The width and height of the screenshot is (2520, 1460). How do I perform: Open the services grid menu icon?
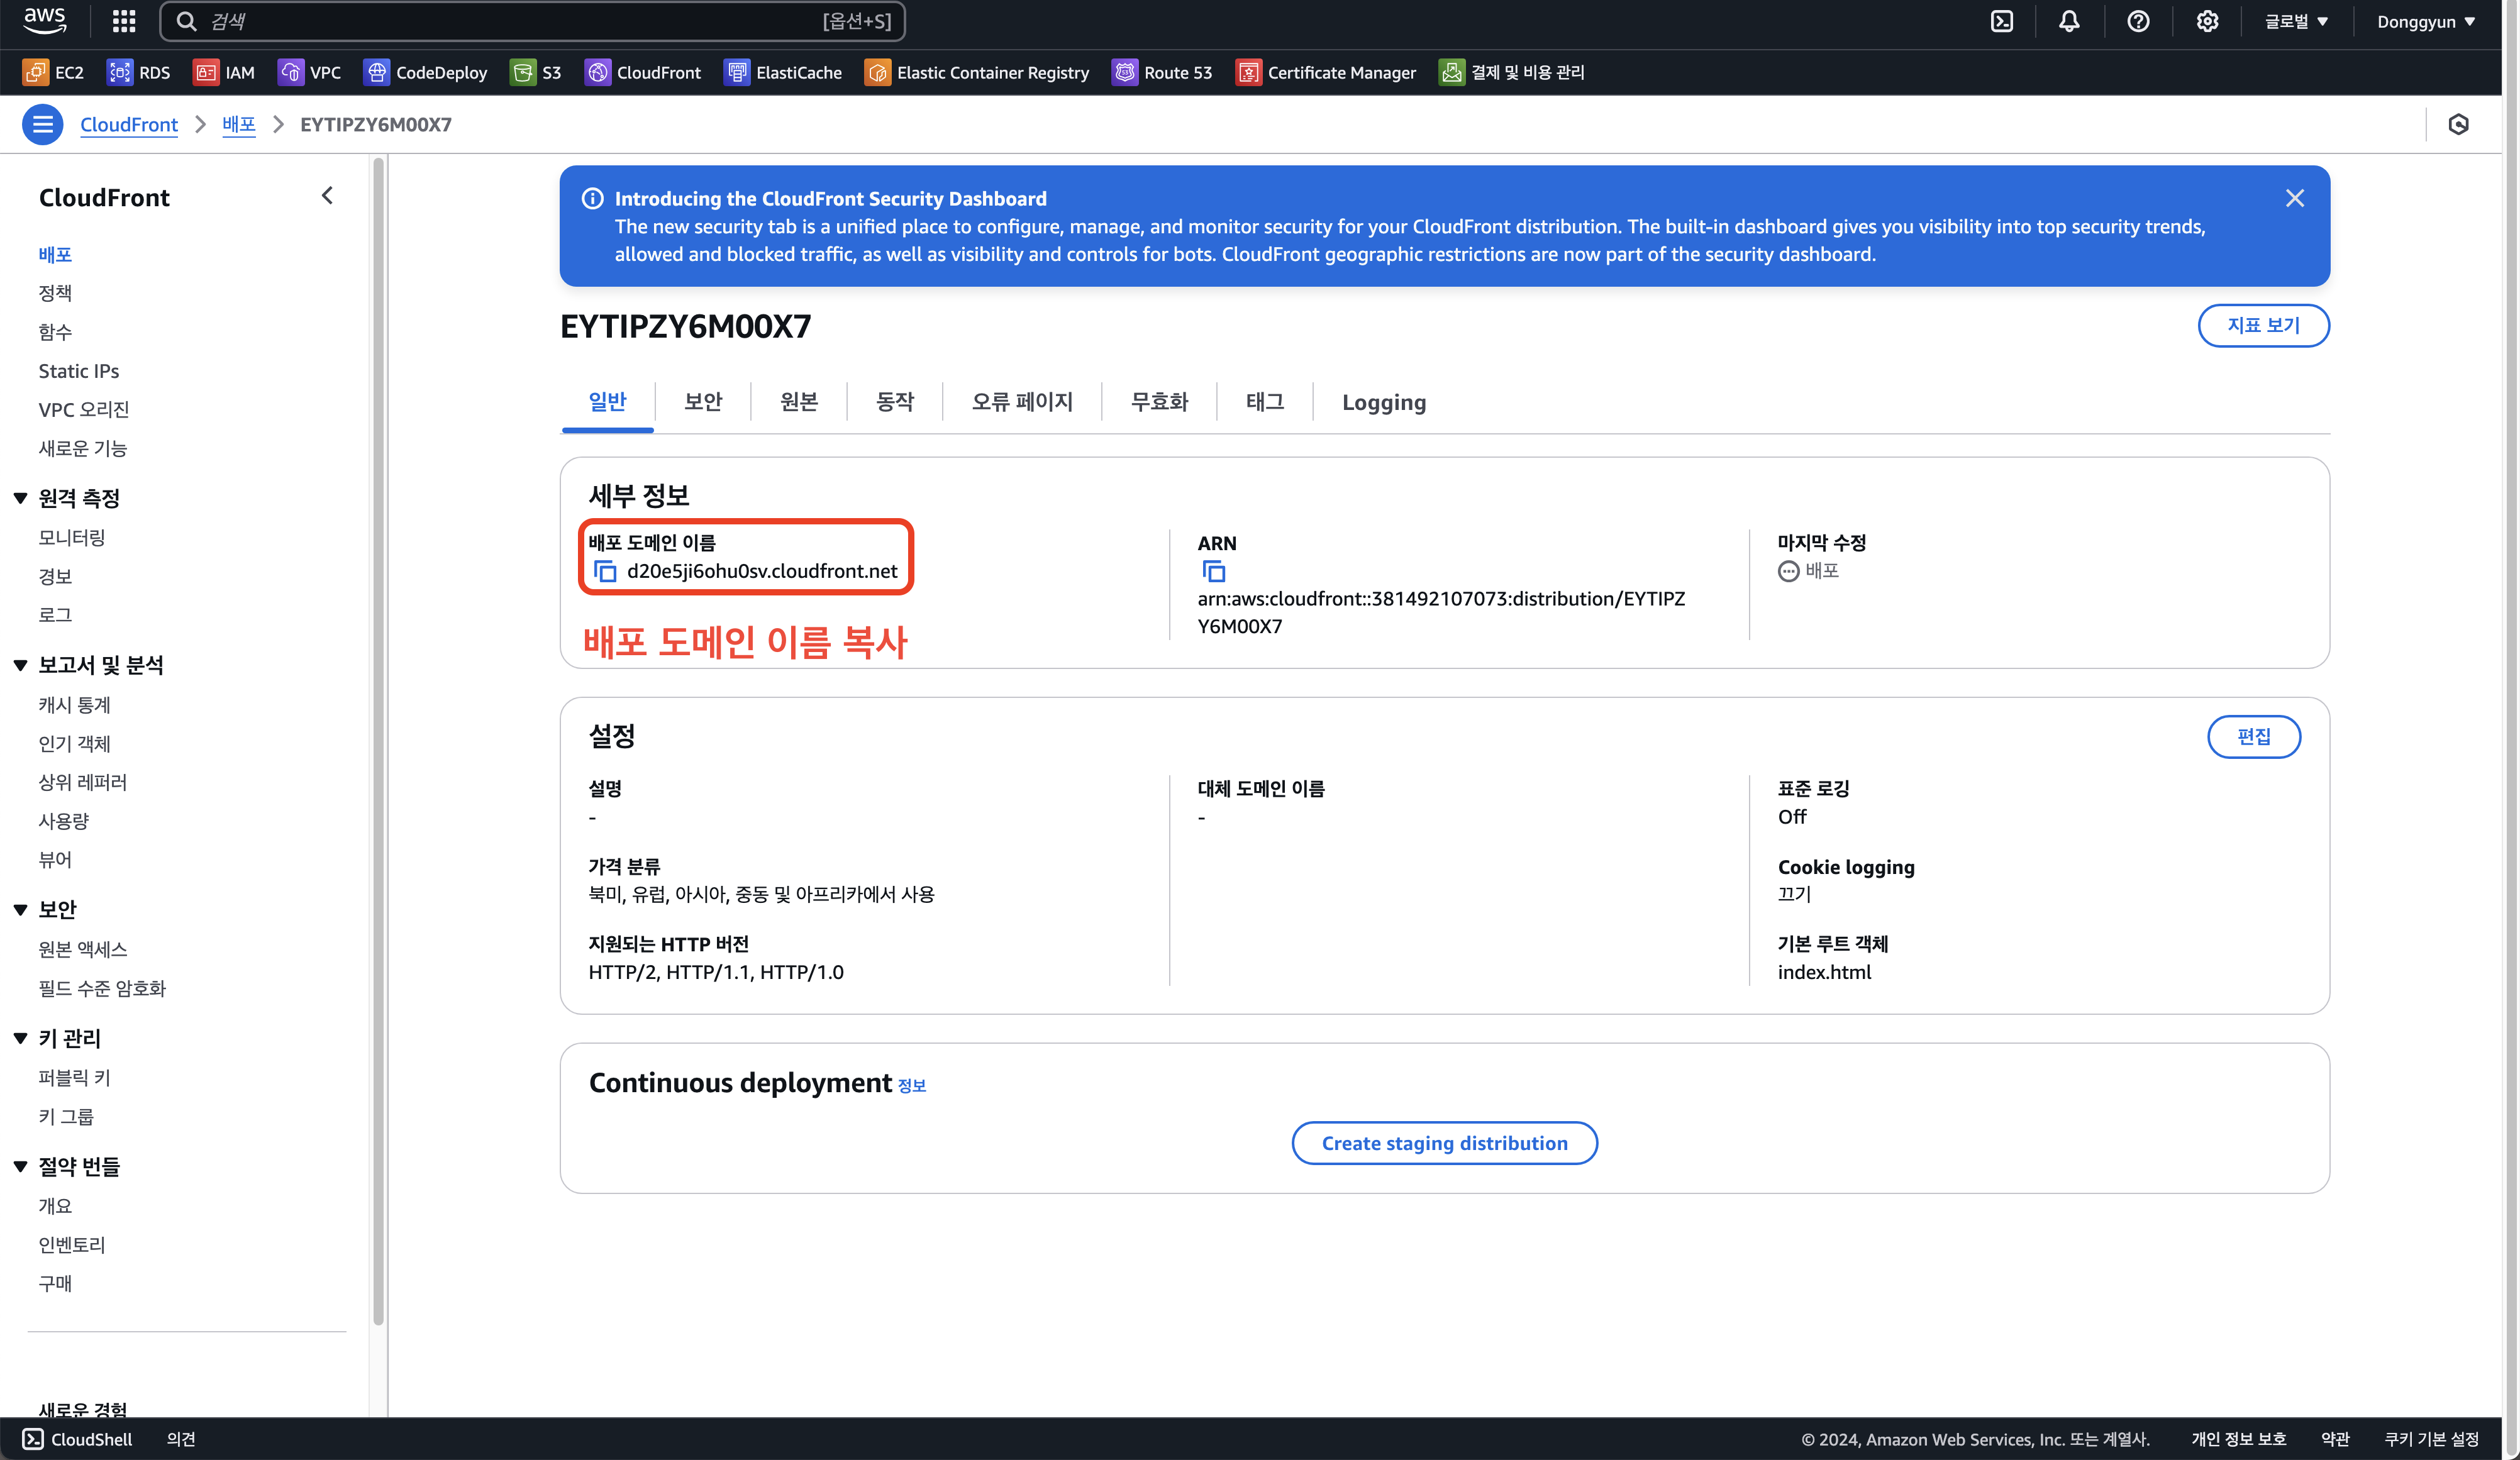pos(124,21)
